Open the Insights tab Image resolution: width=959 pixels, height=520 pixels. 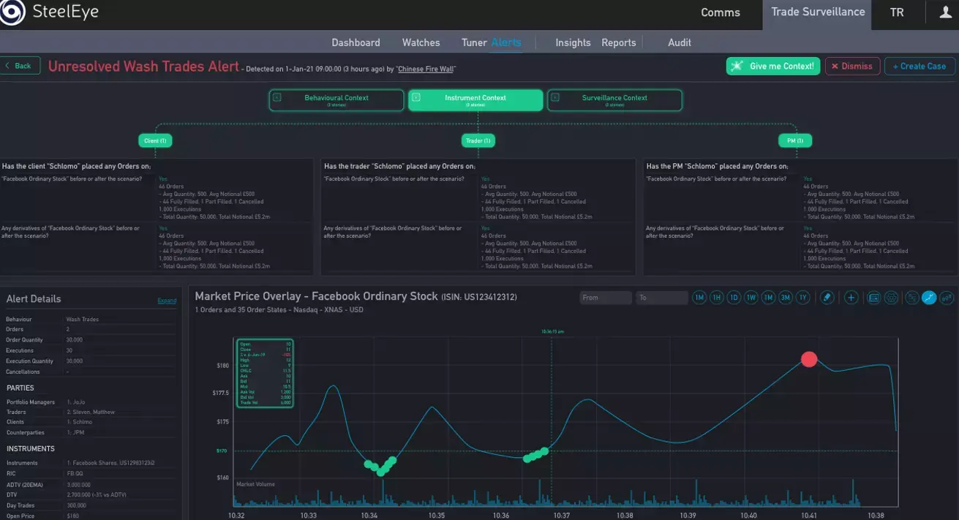click(x=573, y=42)
